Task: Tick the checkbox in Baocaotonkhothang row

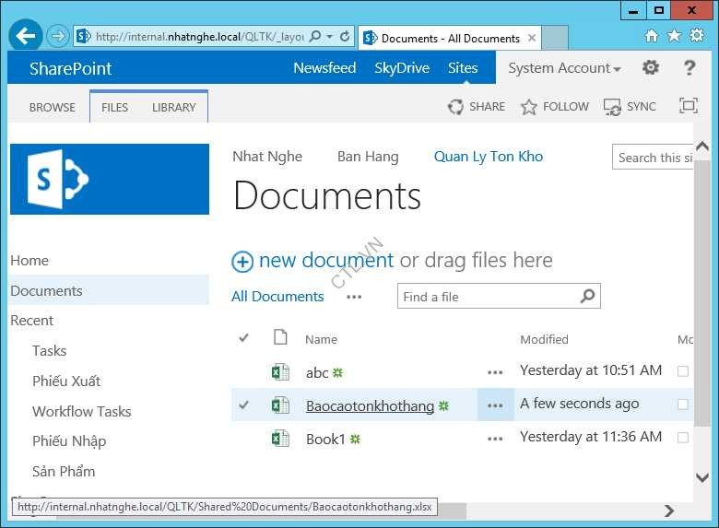Action: click(x=683, y=405)
